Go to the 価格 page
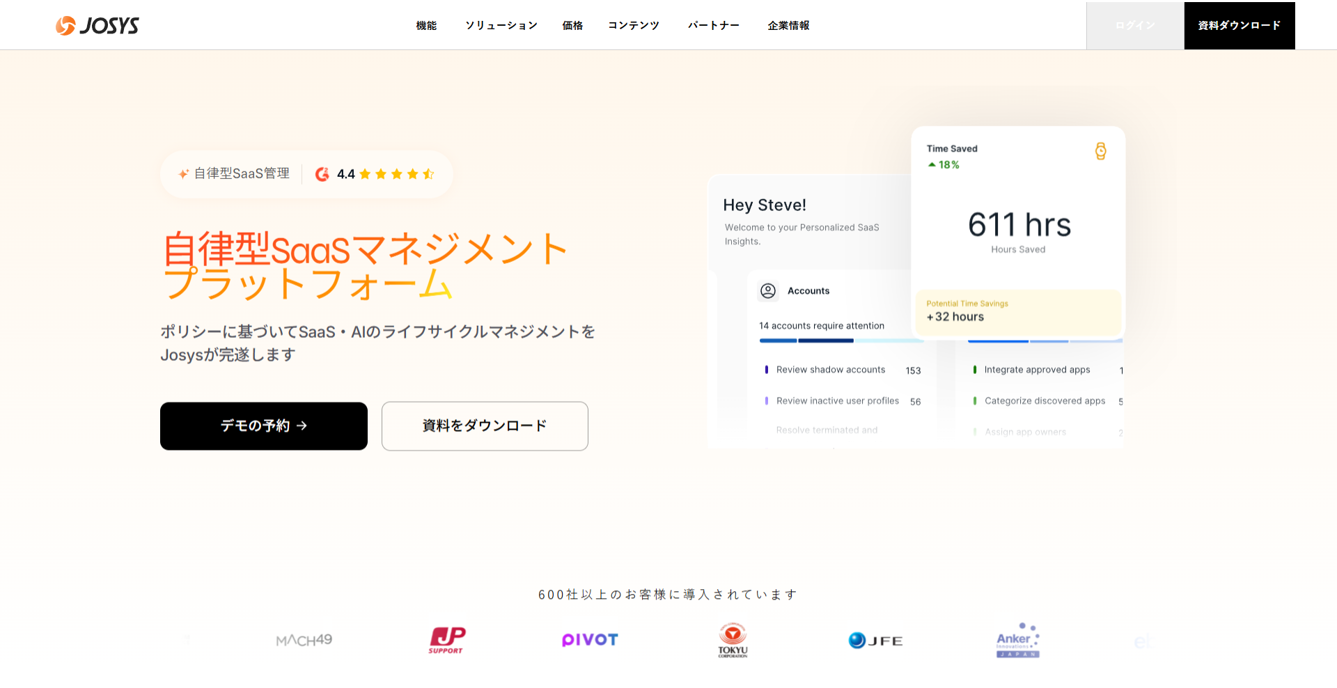 pos(572,26)
